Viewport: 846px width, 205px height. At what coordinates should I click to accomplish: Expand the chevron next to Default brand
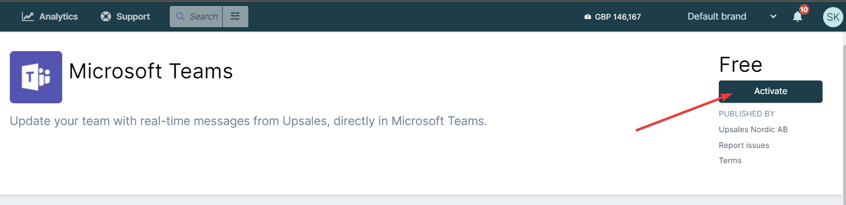[x=773, y=17]
